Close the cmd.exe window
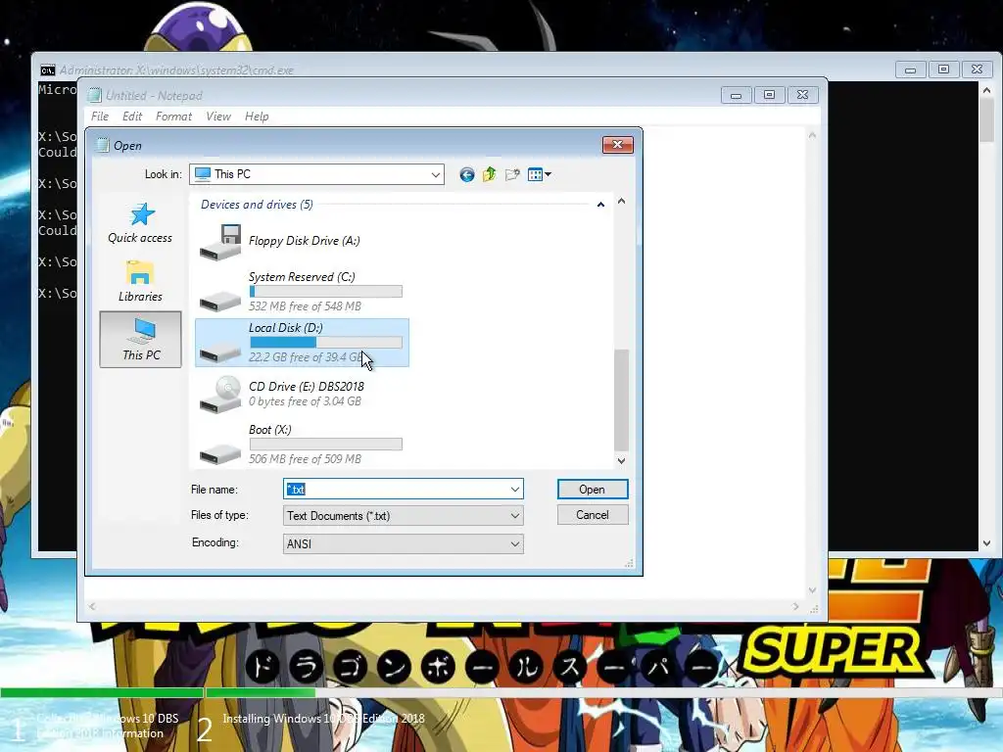This screenshot has width=1003, height=752. 977,70
